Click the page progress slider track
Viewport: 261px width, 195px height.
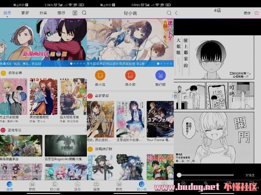[206, 175]
